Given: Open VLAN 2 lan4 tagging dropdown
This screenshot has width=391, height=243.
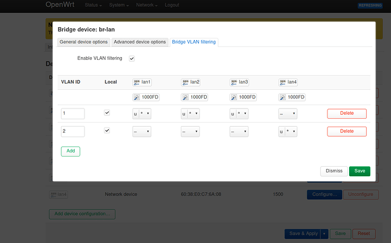Looking at the screenshot, I should [288, 132].
